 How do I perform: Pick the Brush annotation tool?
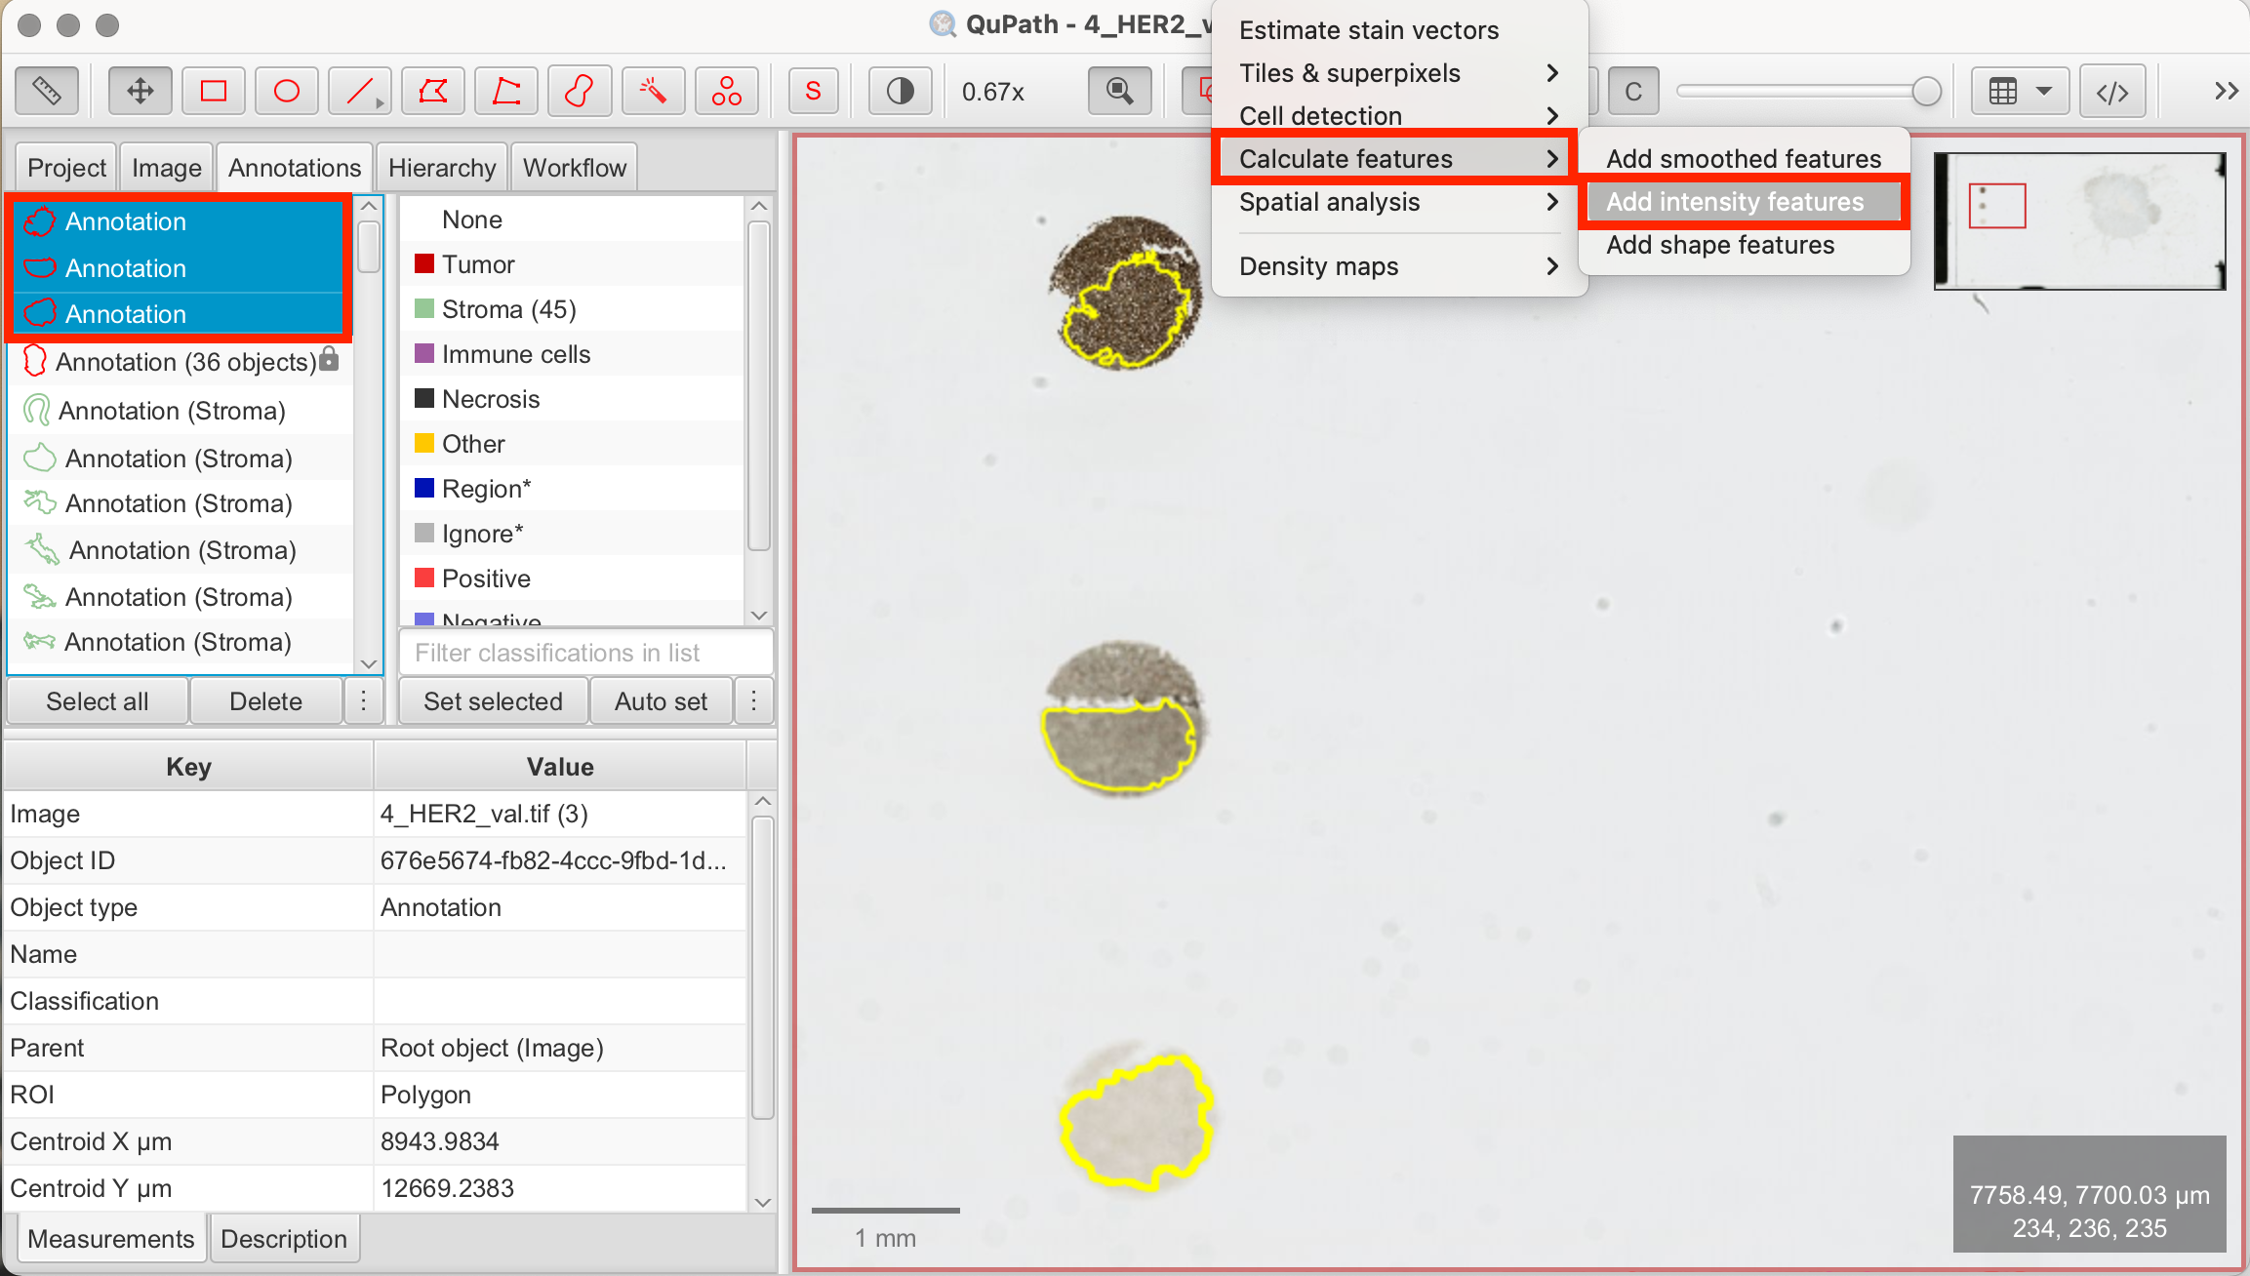[x=580, y=91]
